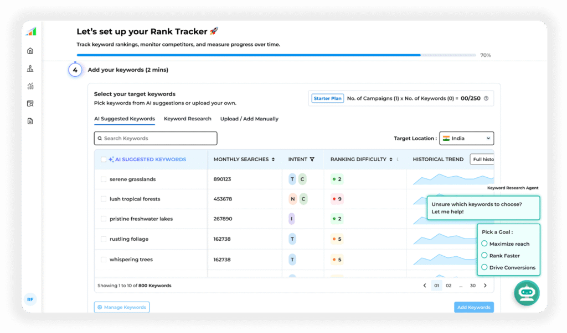Open the Keyword Research Agent robot icon

(x=526, y=293)
